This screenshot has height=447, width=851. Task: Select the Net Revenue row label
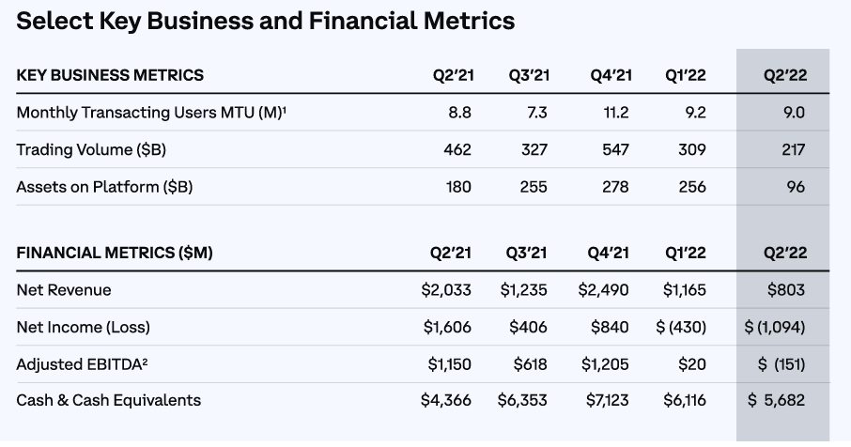64,290
